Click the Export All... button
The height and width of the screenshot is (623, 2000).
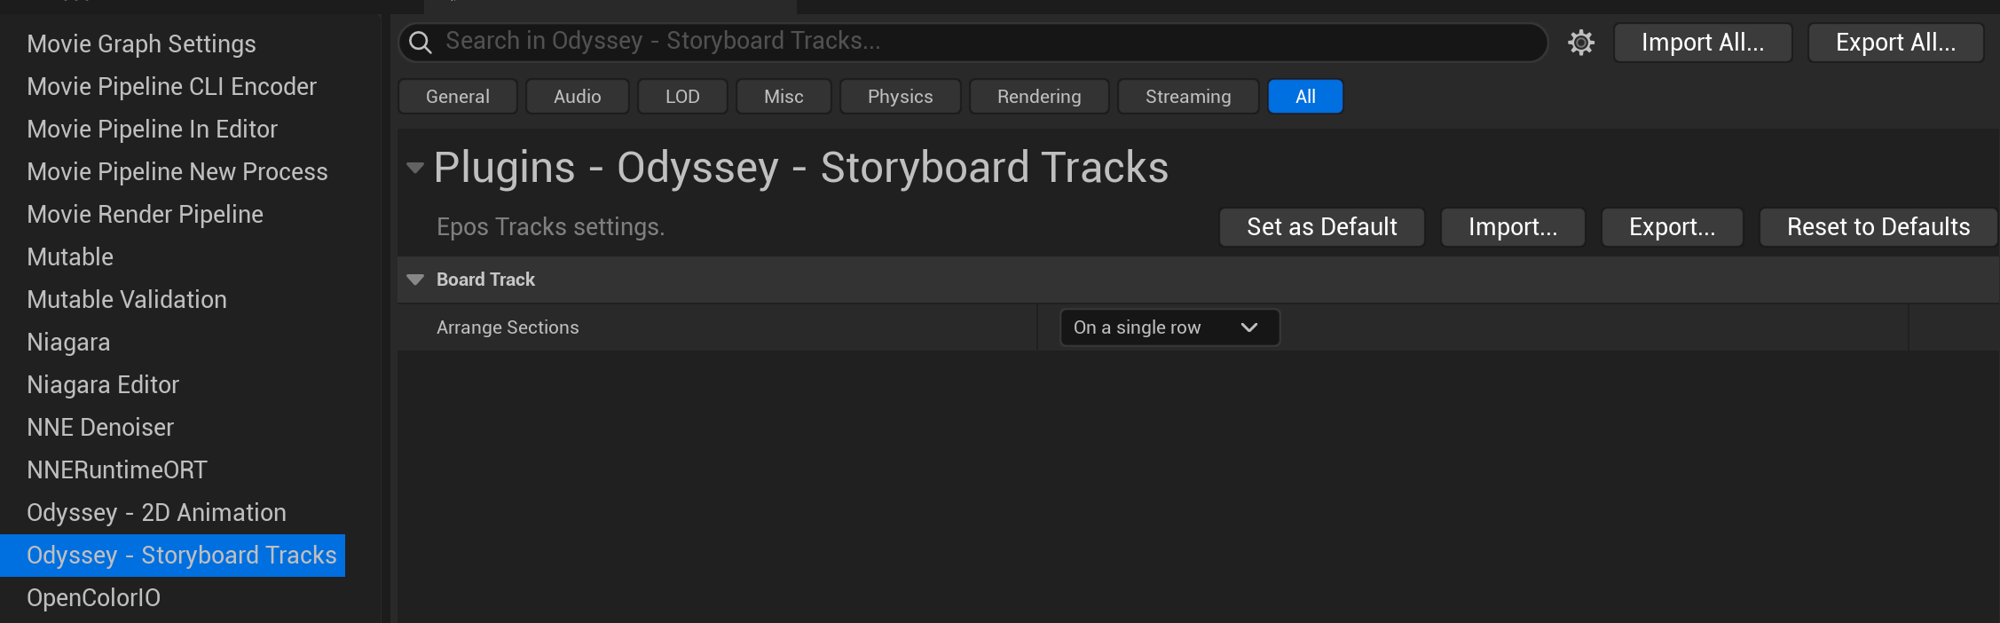pyautogui.click(x=1896, y=43)
